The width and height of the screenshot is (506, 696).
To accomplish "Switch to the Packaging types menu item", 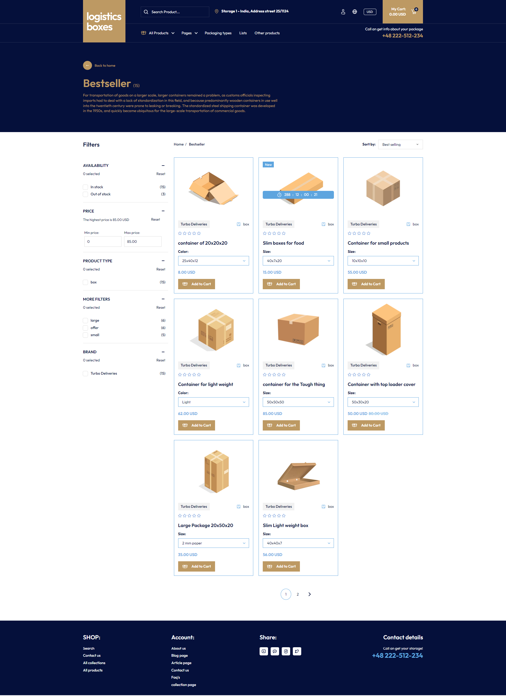I will point(218,33).
